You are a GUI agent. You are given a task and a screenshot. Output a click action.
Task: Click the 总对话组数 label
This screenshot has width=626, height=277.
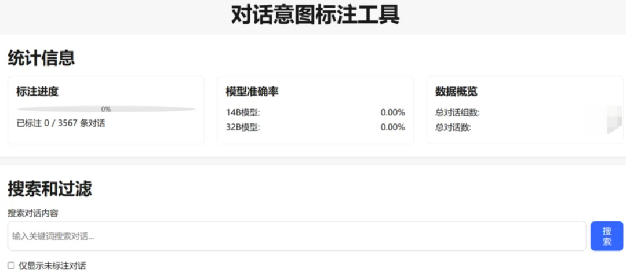click(x=457, y=112)
